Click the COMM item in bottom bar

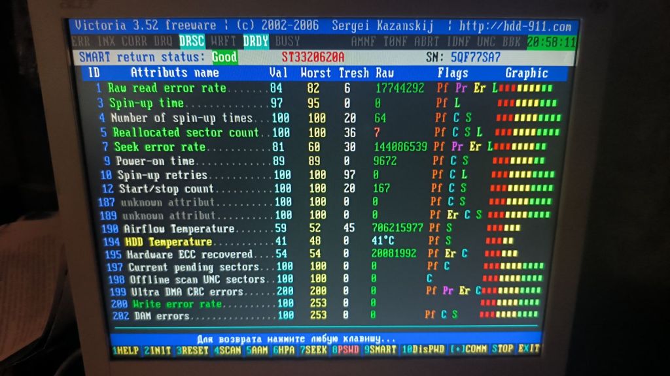point(468,349)
